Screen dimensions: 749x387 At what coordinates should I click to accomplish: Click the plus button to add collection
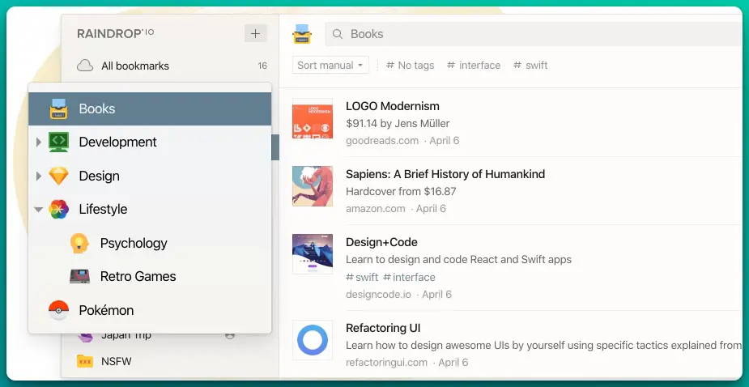[256, 33]
